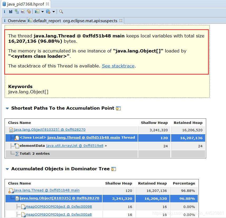226x218 pixels.
Task: Collapse Accumulated Objects in Dominator Tree section
Action: tap(7, 169)
